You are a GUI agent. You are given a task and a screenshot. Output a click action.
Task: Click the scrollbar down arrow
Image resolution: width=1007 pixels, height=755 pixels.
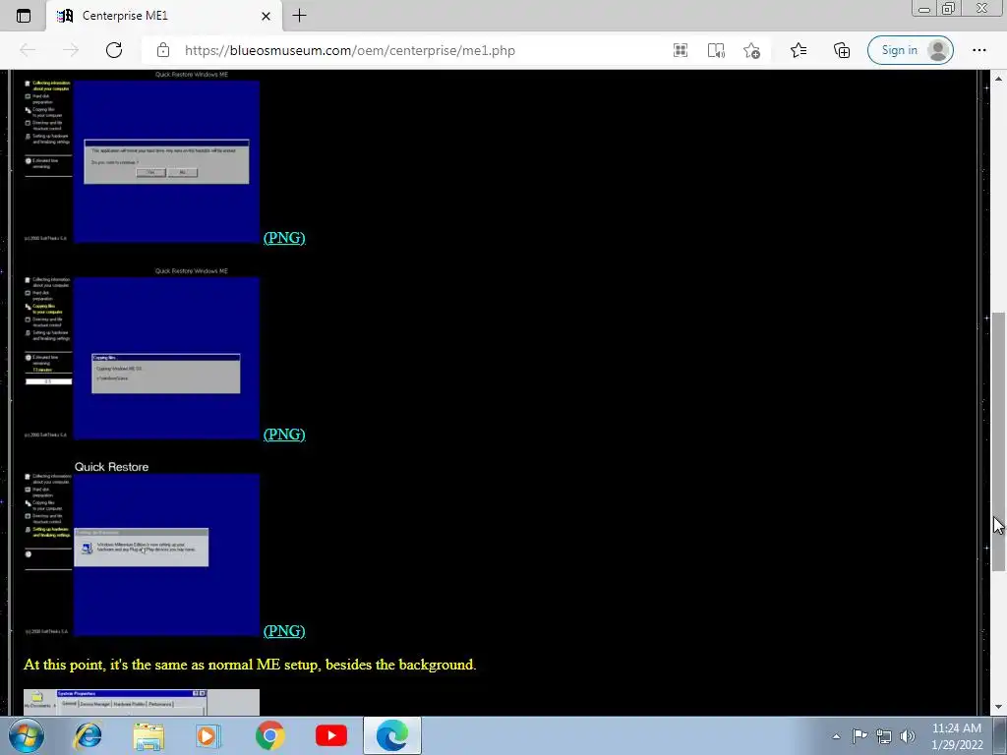998,708
